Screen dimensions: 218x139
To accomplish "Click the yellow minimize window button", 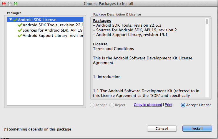I will tap(10, 4).
